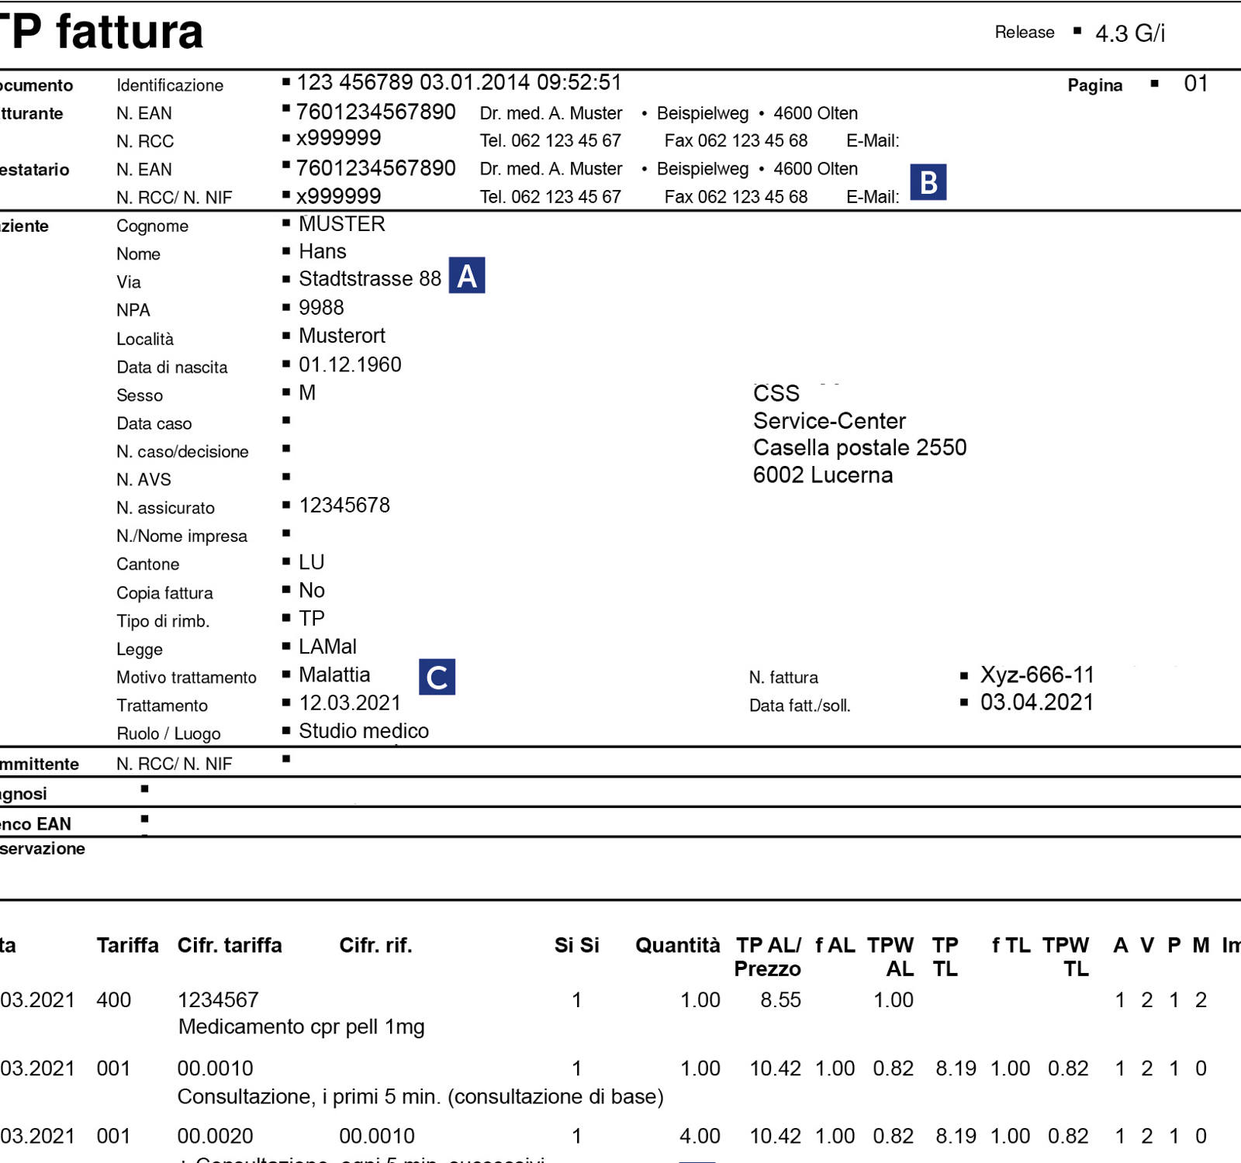
Task: Select the 'Quantità' column header
Action: tap(677, 945)
